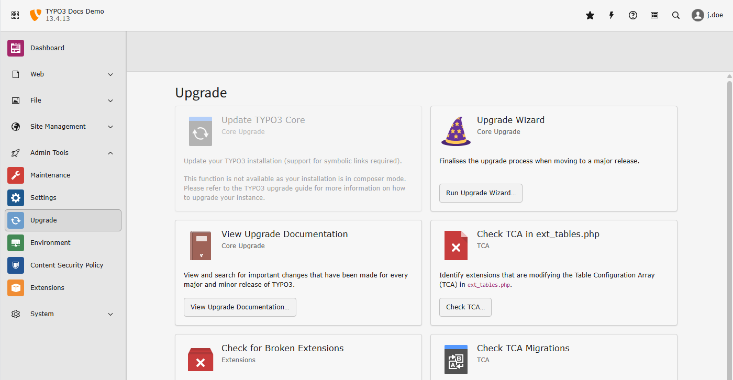733x380 pixels.
Task: Open the Extensions module
Action: pyautogui.click(x=63, y=288)
